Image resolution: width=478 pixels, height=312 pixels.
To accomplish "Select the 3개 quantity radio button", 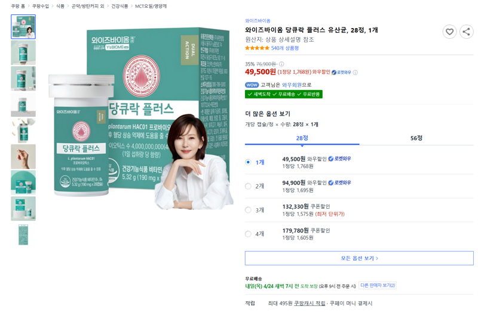I will [x=248, y=210].
